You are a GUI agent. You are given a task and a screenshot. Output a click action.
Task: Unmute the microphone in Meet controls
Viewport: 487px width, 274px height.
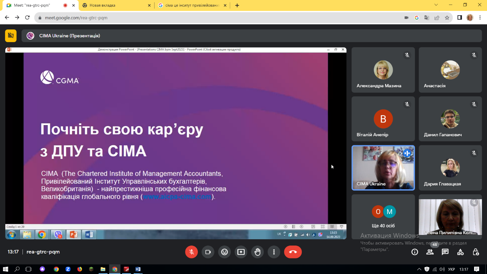pos(191,252)
